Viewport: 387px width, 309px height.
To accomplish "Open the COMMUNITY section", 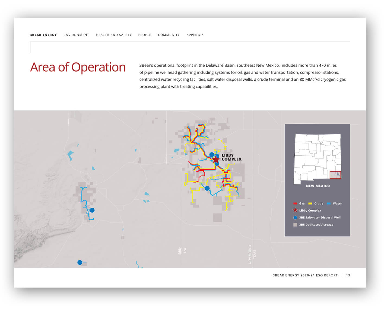I will pos(169,35).
